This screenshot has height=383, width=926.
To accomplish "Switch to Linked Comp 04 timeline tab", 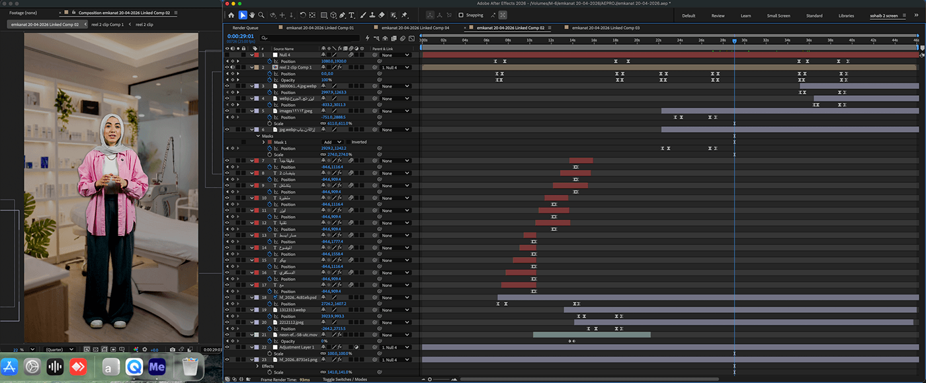I will pos(415,28).
